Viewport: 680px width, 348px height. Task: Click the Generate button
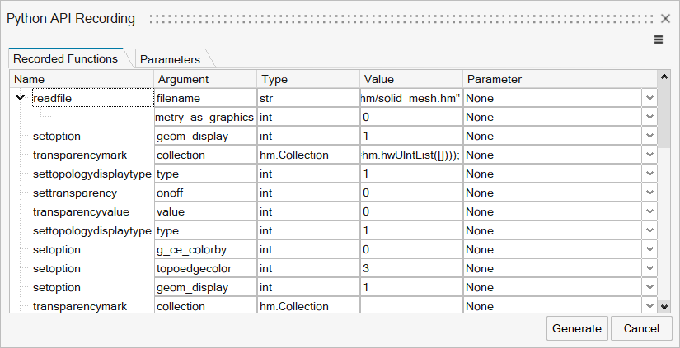click(577, 328)
